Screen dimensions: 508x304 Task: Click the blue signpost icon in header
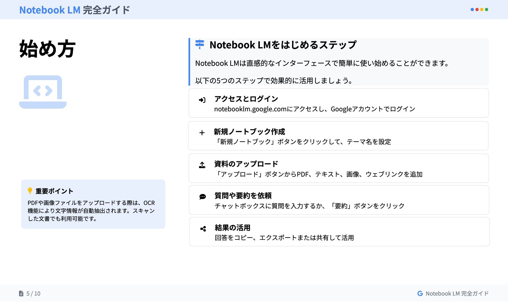(200, 44)
